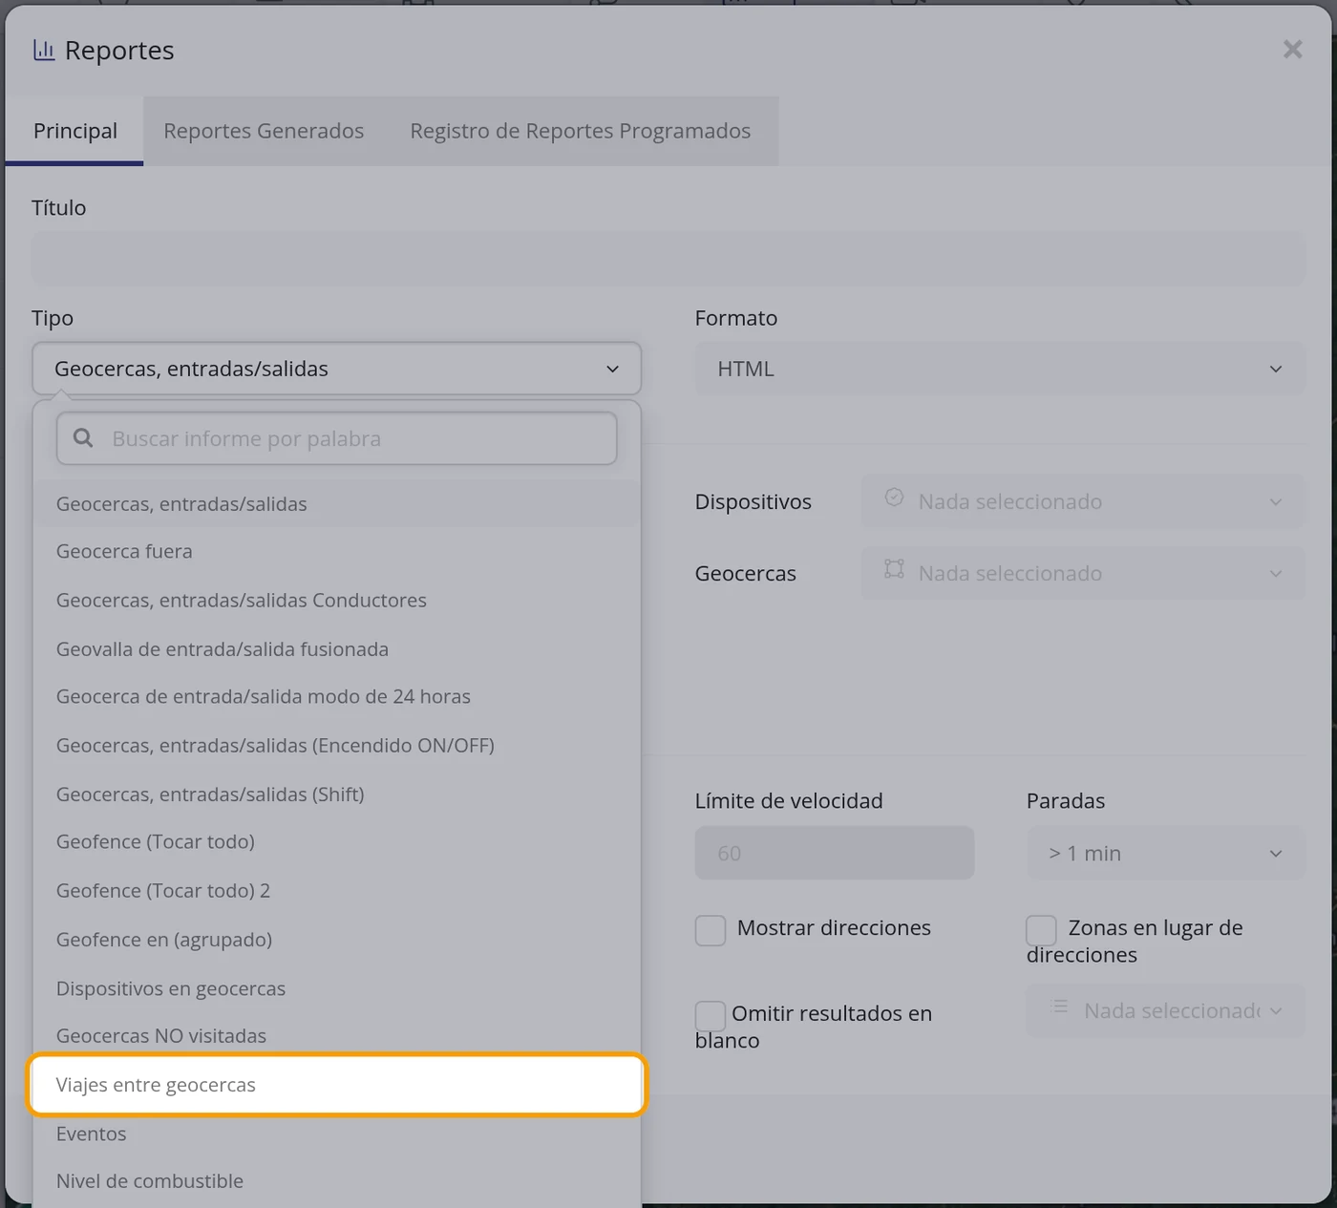Collapse the Tipo dropdown

(336, 369)
